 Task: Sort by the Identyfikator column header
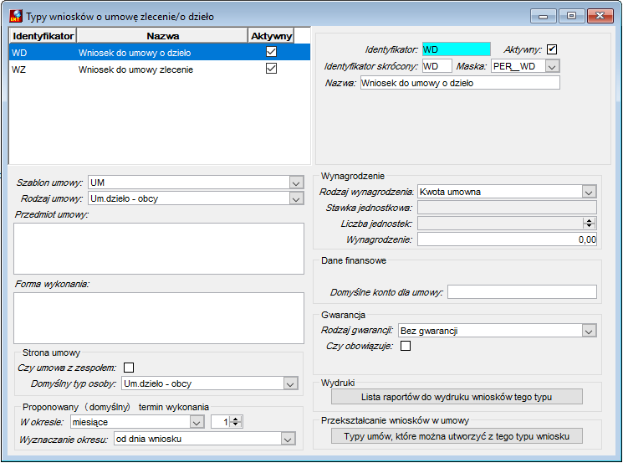(x=43, y=36)
